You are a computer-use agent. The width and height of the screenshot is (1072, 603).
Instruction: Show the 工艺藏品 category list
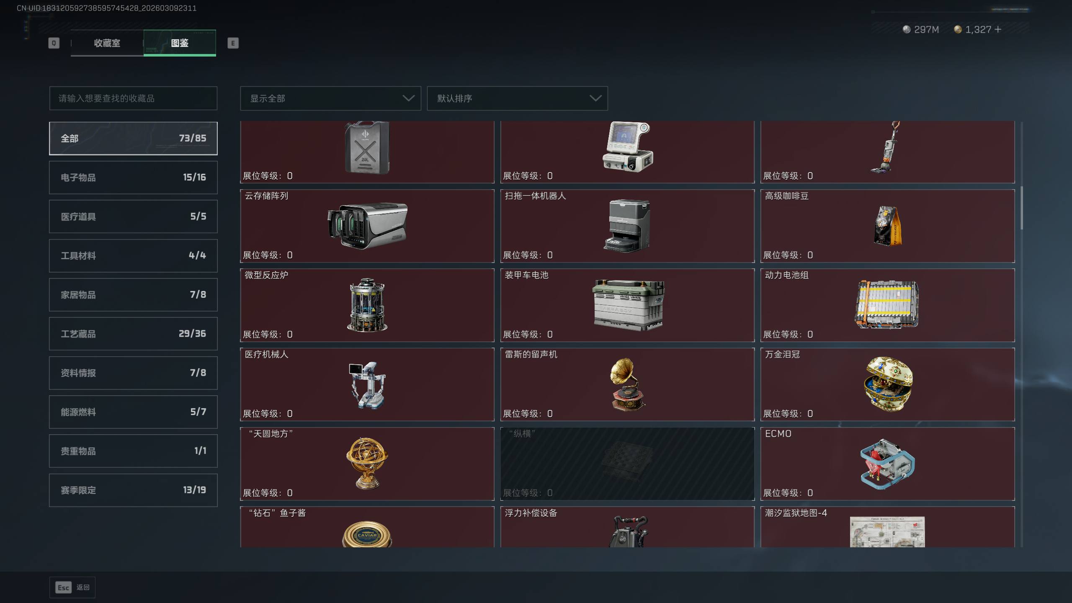coord(133,334)
